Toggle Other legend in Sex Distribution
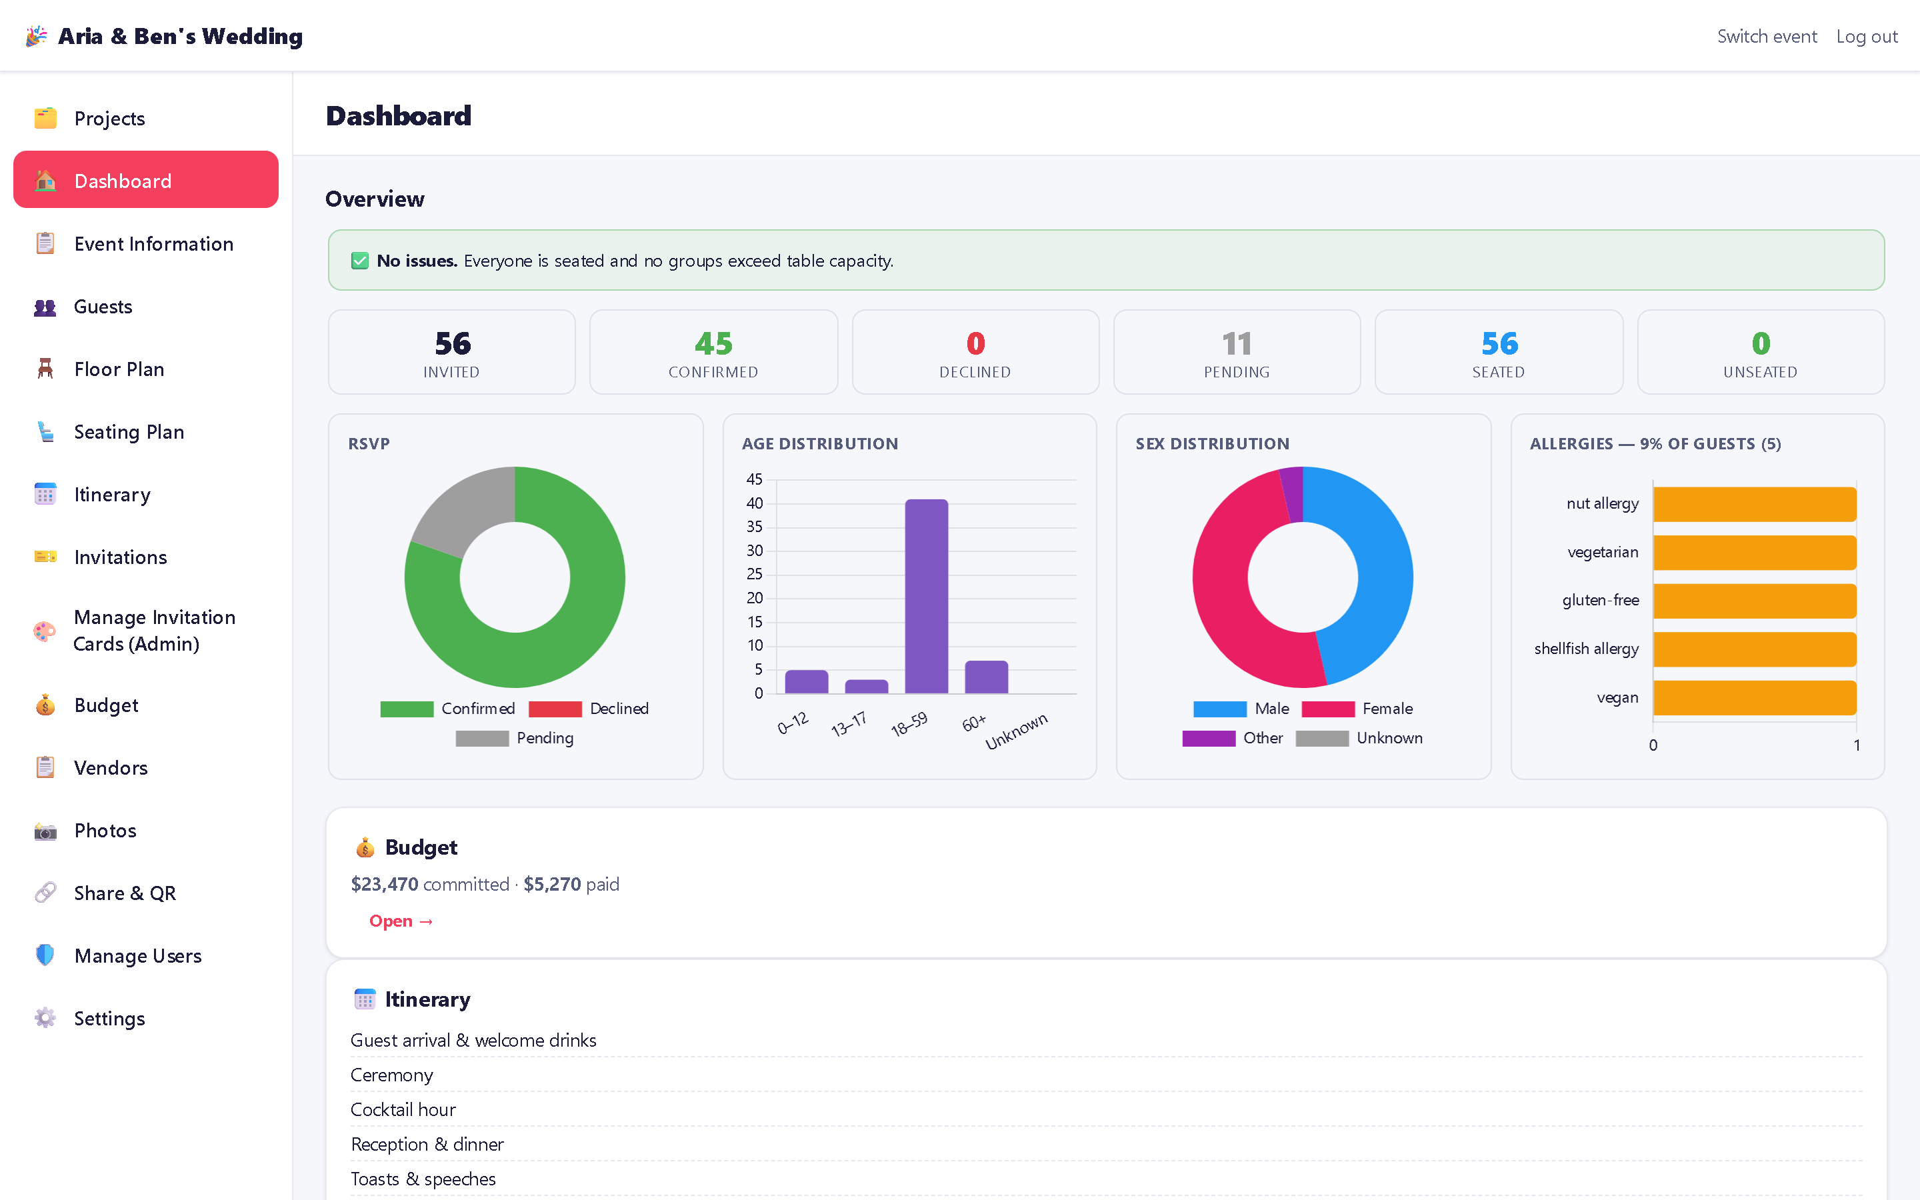The height and width of the screenshot is (1200, 1920). pyautogui.click(x=1233, y=738)
